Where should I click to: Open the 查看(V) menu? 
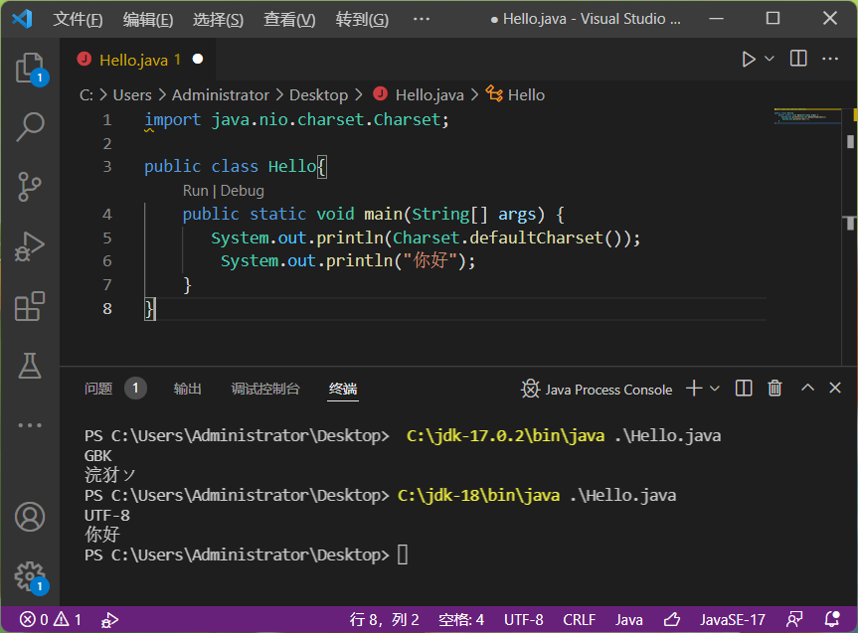(x=289, y=20)
